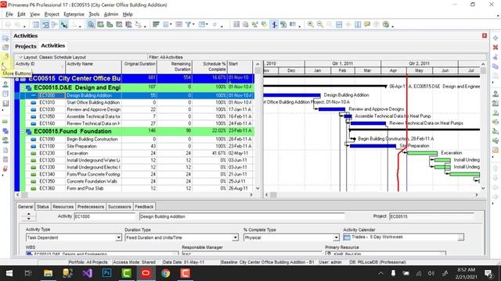Open File Explorer from the taskbar

49,273
